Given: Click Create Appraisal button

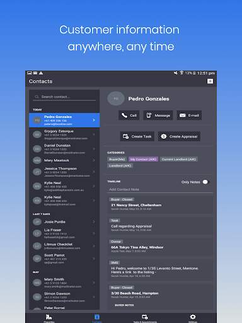Looking at the screenshot, I should tap(179, 136).
